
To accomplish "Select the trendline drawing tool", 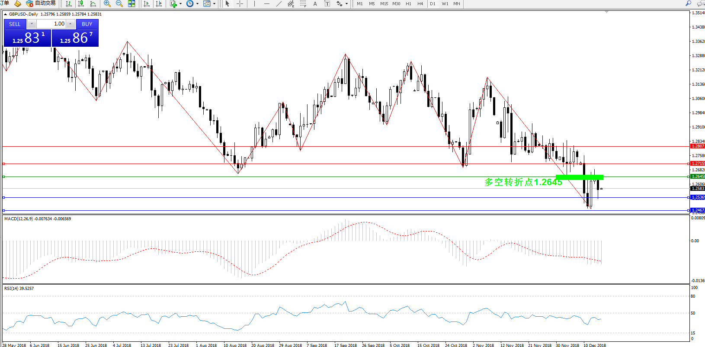I will point(279,4).
